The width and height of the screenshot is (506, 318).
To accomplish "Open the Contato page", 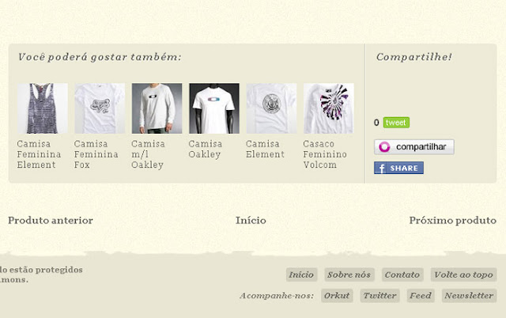I will (x=402, y=274).
